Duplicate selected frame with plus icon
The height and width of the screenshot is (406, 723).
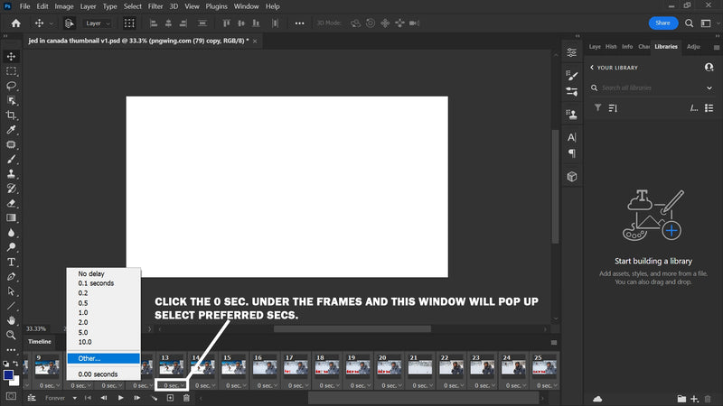point(170,398)
